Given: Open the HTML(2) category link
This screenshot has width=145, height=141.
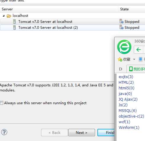Looking at the screenshot, I should click(x=126, y=83).
